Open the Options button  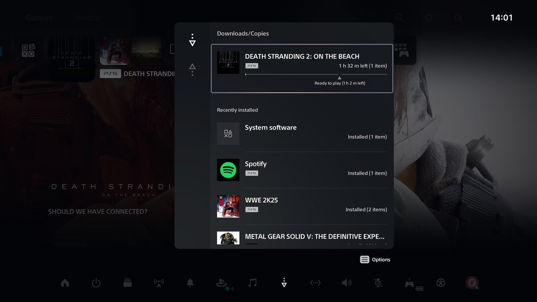click(375, 259)
